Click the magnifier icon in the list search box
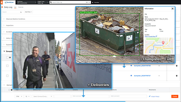181x102 pixels. (x=21, y=12)
